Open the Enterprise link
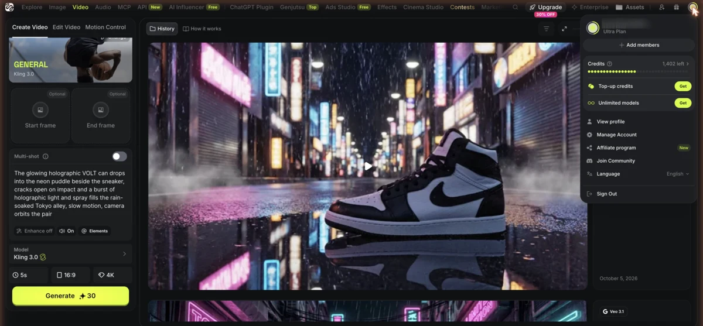This screenshot has width=703, height=326. click(590, 8)
